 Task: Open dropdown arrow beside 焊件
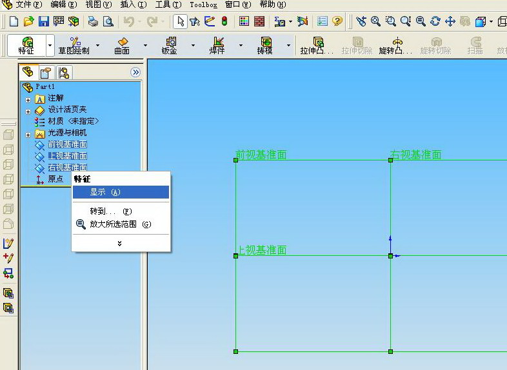click(x=241, y=45)
